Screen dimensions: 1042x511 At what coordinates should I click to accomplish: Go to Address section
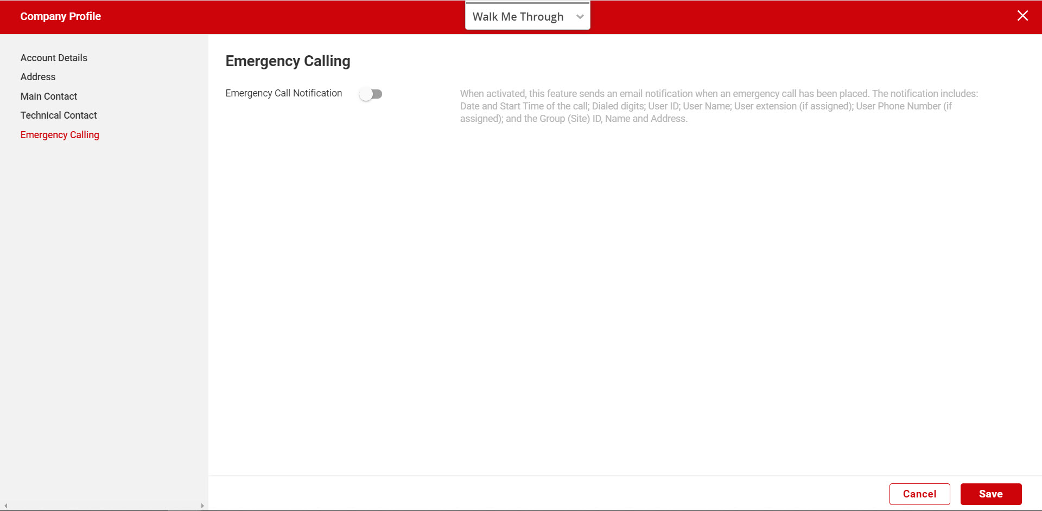(x=38, y=77)
